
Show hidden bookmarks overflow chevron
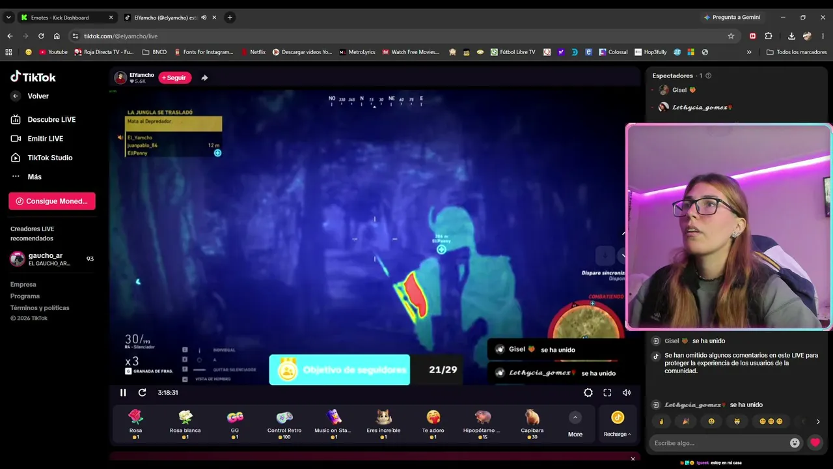pos(749,52)
